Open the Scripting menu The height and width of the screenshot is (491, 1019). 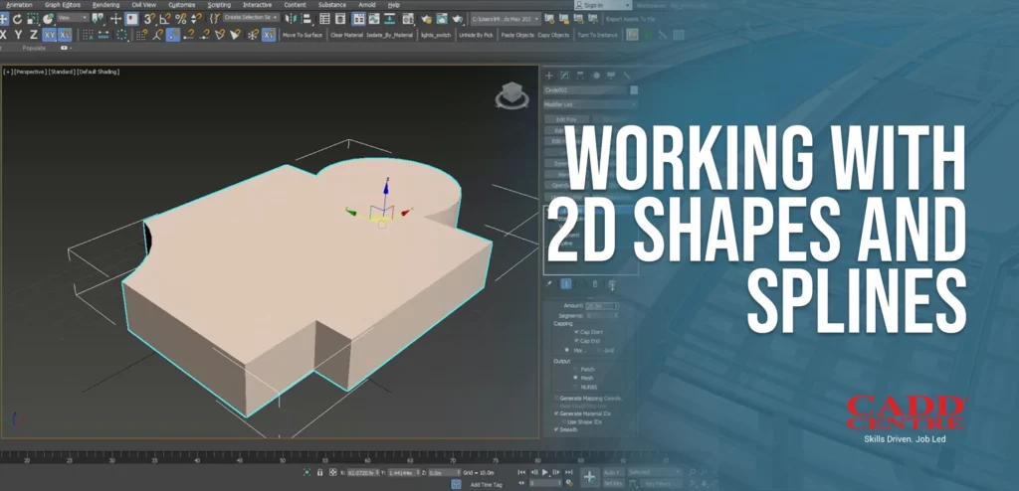point(219,5)
